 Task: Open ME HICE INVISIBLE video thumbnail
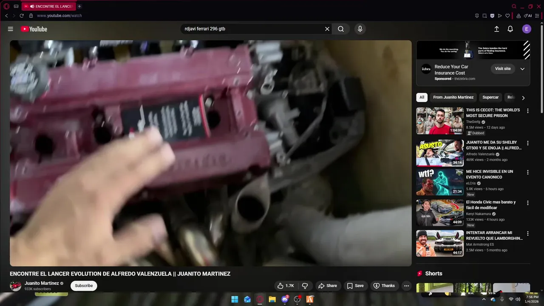click(440, 182)
